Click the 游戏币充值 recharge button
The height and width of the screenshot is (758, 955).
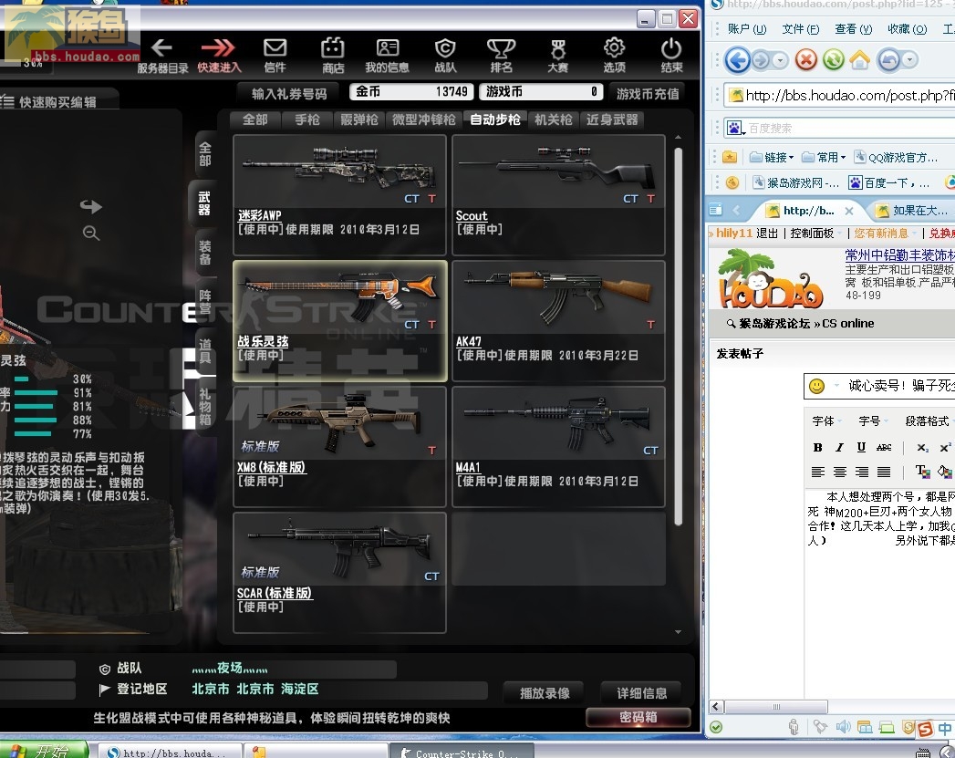(648, 93)
